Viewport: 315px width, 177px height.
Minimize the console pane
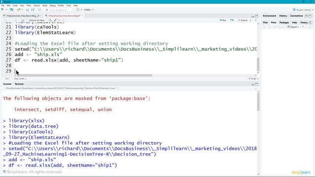(x=253, y=84)
